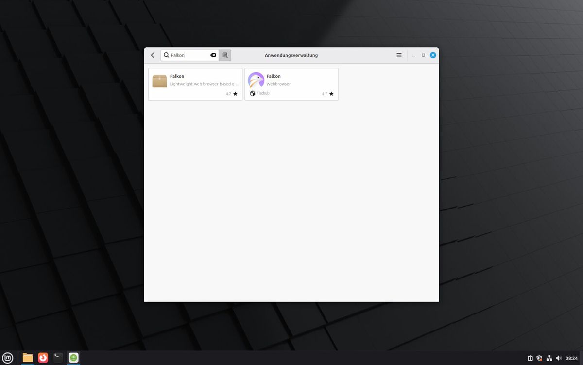Select the Software Manager taskbar item
Screen dimensions: 583x365
click(73, 358)
